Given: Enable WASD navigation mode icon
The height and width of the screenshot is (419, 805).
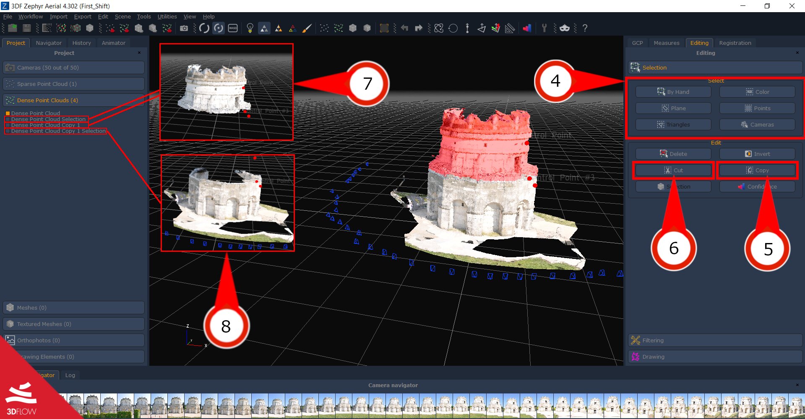Looking at the screenshot, I should tap(233, 28).
